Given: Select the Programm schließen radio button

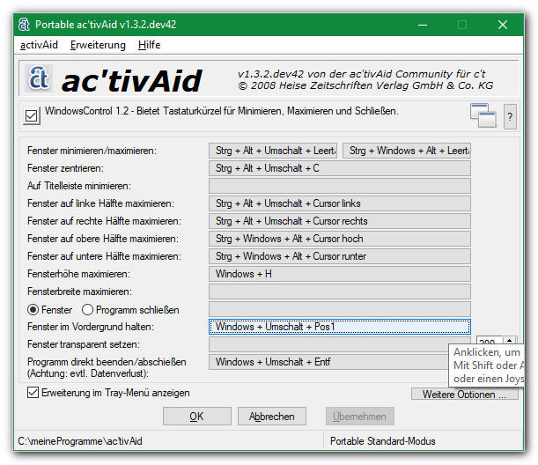Looking at the screenshot, I should click(x=87, y=309).
